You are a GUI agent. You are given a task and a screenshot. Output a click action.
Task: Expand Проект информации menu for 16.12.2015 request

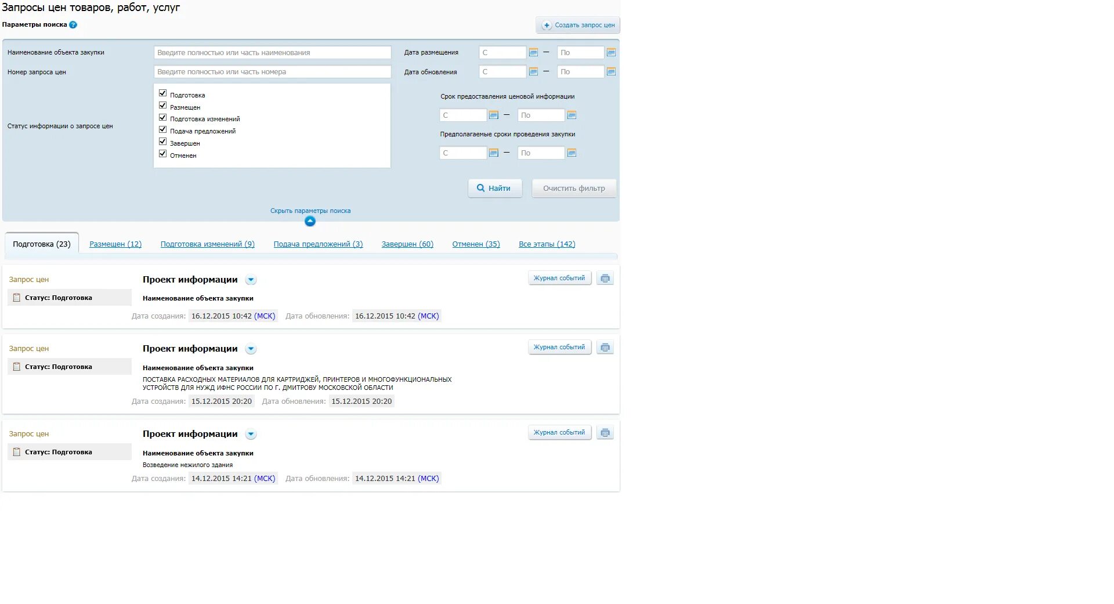(x=251, y=280)
